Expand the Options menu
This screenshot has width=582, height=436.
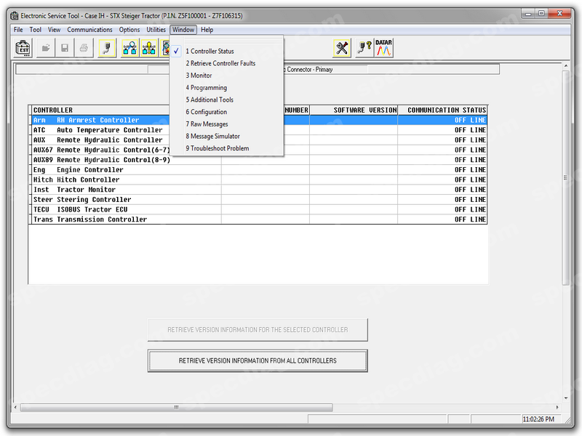click(x=129, y=30)
